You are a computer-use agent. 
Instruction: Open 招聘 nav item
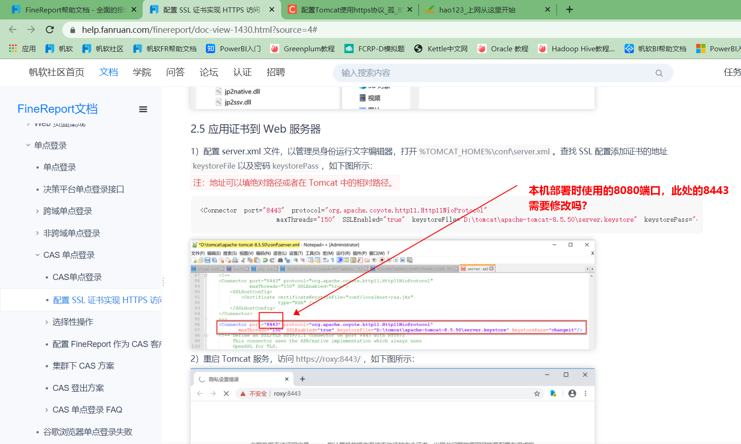click(276, 72)
